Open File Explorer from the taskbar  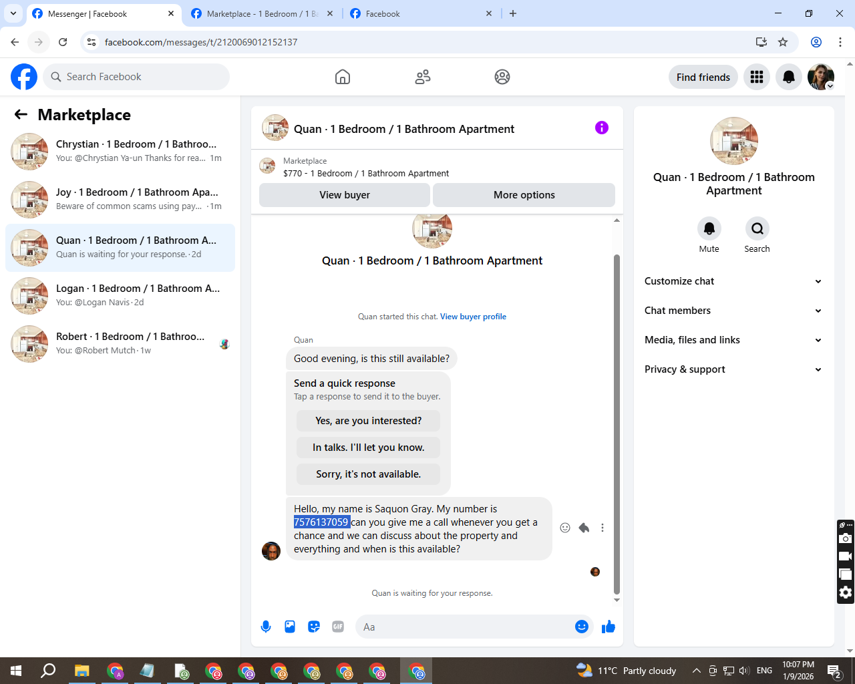(x=81, y=671)
